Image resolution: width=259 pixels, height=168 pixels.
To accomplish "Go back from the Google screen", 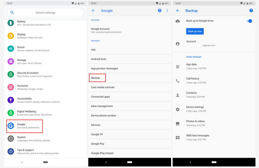I will click(x=93, y=11).
